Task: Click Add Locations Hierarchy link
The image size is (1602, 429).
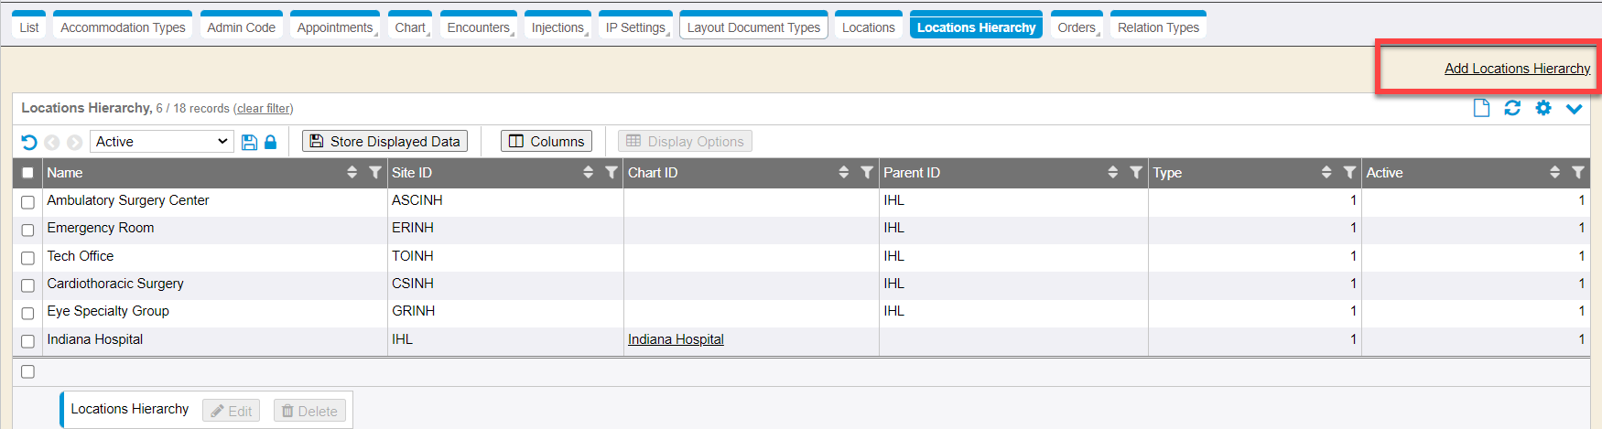Action: (x=1517, y=69)
